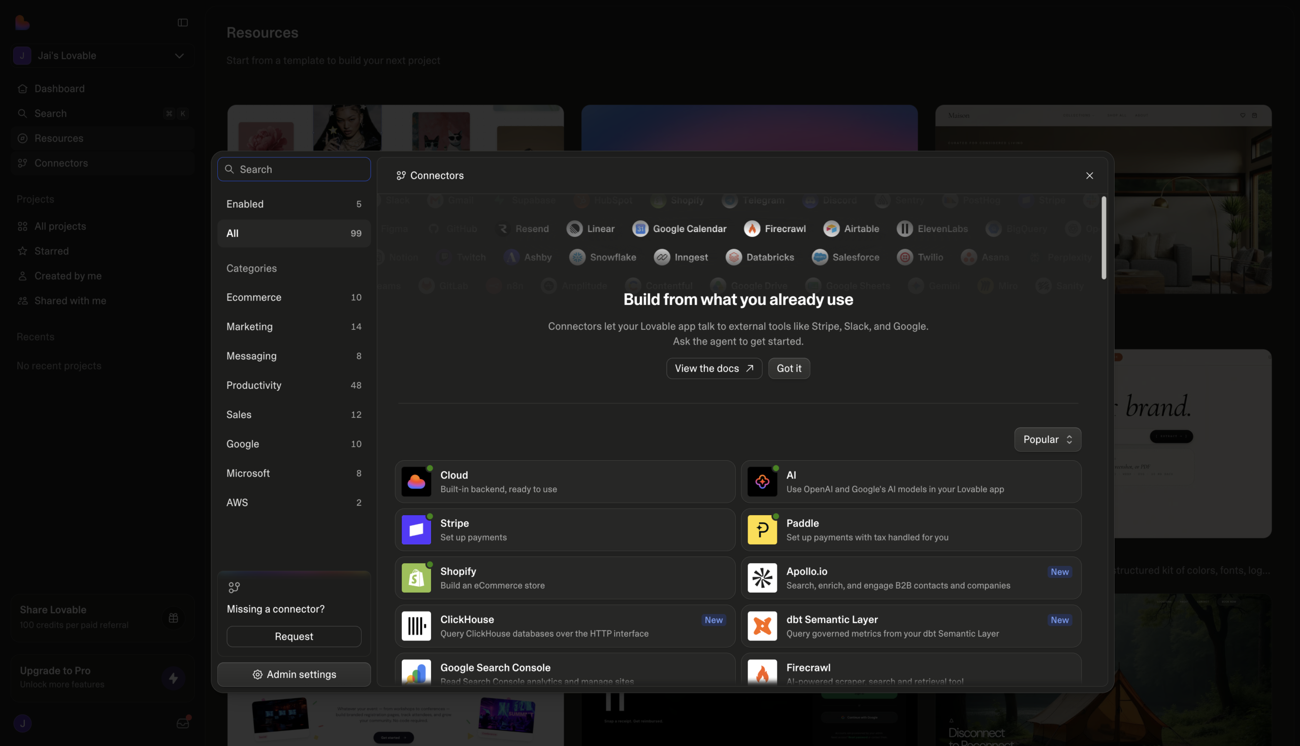Click the Linear logo icon

(574, 228)
